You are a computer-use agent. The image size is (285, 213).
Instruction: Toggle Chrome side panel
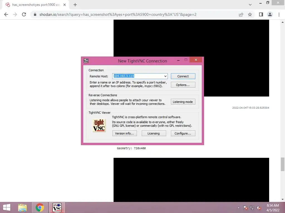(261, 14)
